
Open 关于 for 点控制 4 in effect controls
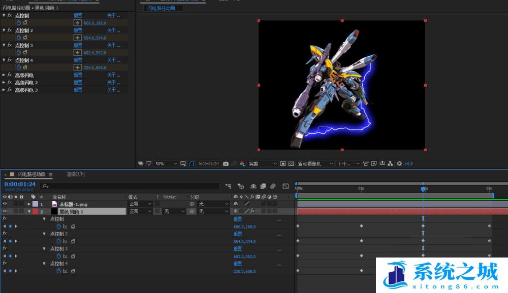tap(114, 60)
